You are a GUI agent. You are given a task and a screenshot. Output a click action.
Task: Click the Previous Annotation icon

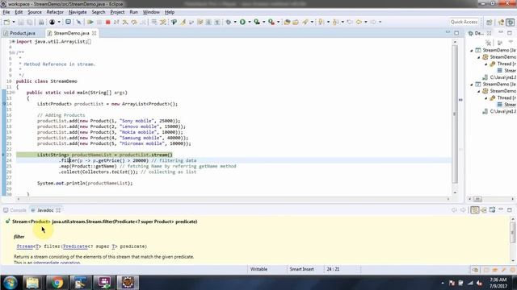point(336,22)
